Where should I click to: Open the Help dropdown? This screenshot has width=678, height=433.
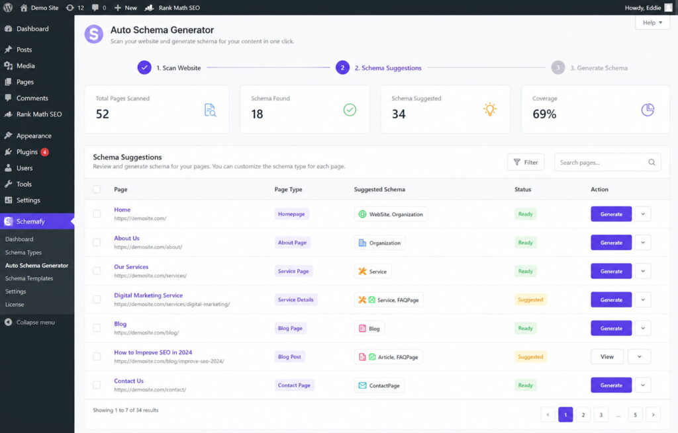click(652, 22)
